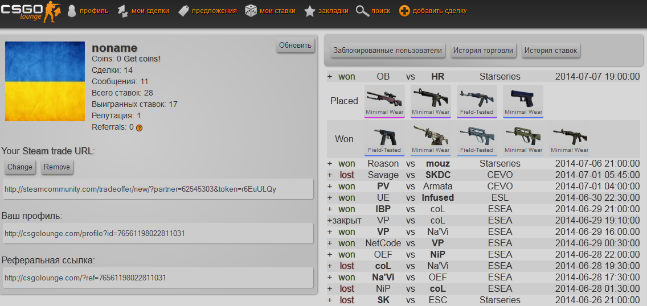
Task: Click the team name Armata
Action: point(438,187)
